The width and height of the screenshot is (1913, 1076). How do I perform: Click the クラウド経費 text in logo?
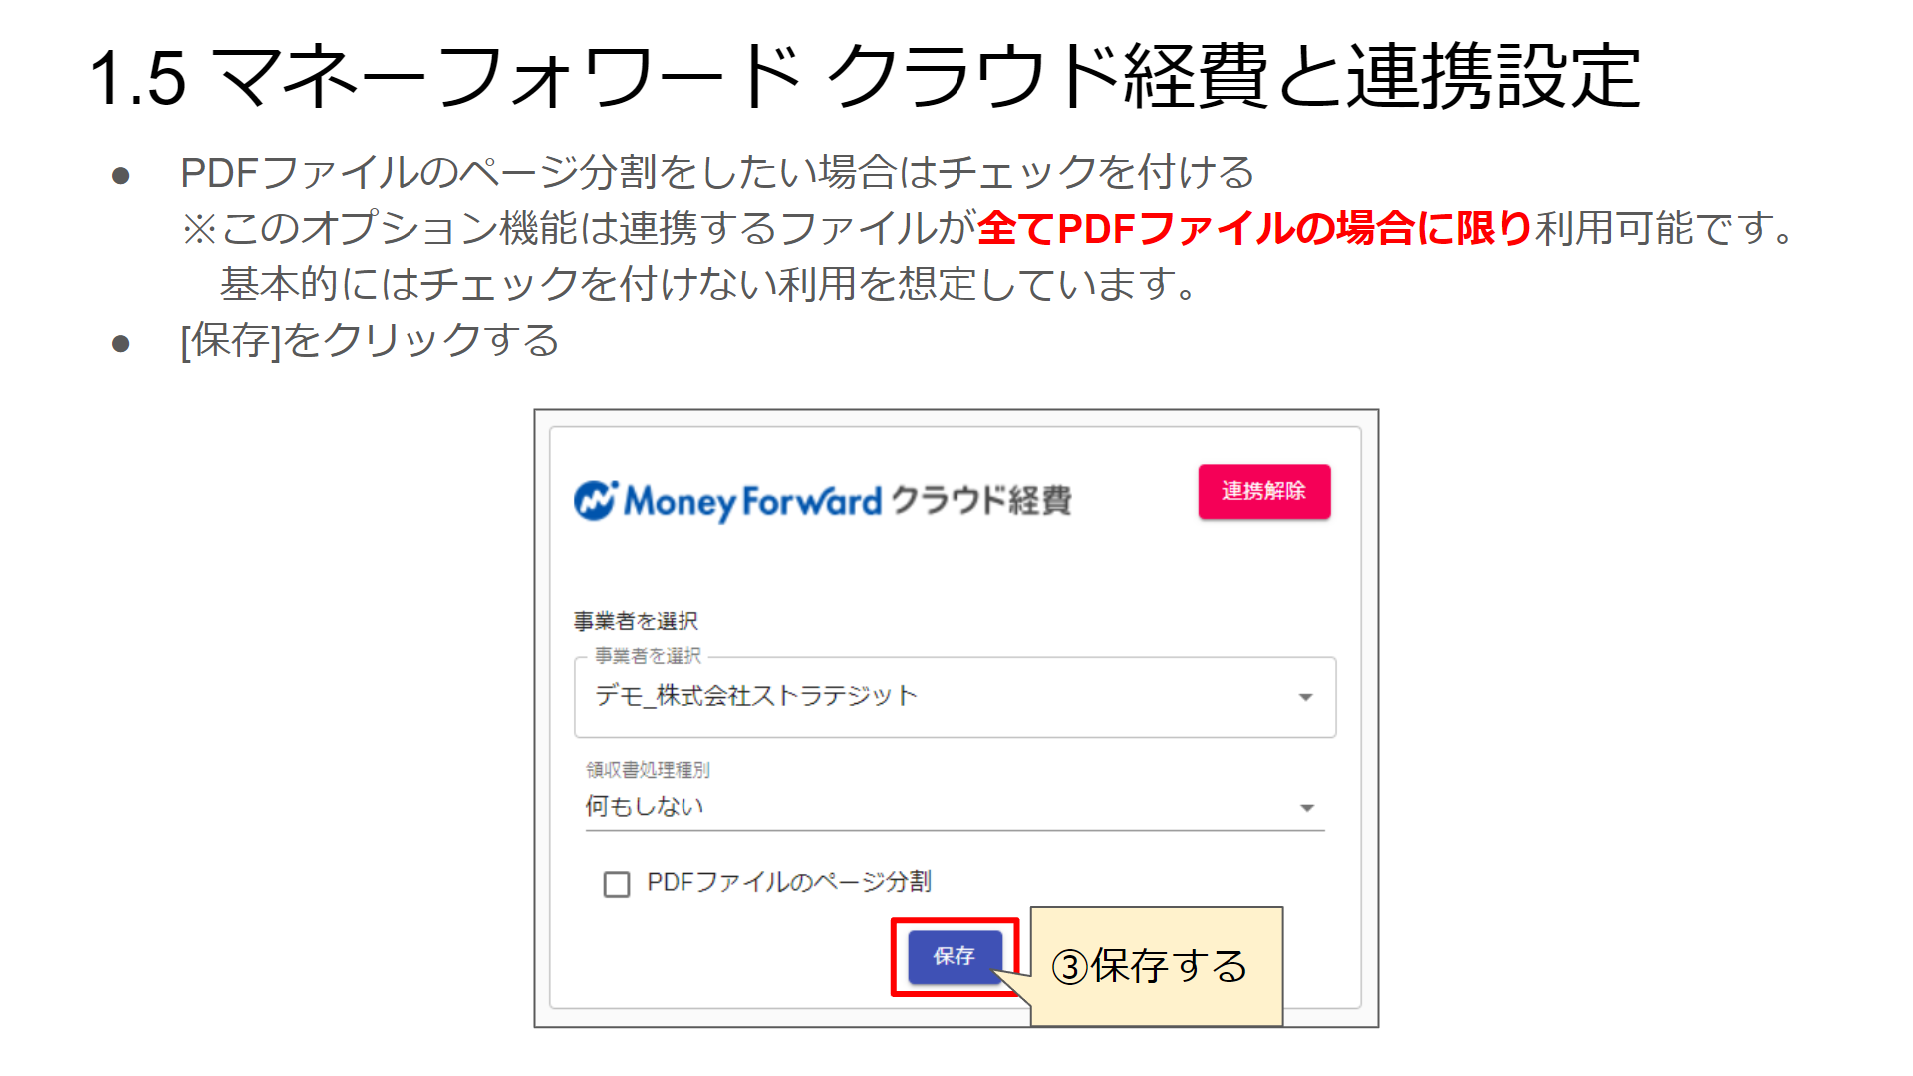point(981,500)
